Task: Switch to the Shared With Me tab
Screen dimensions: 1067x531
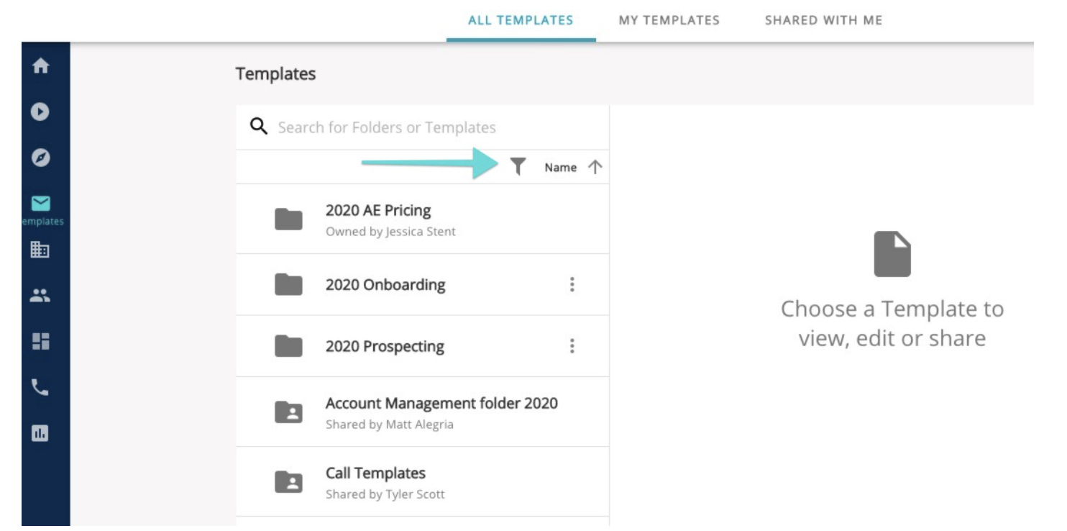Action: pyautogui.click(x=823, y=20)
